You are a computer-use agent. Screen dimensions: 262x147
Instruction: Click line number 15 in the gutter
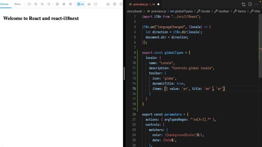pyautogui.click(x=134, y=89)
